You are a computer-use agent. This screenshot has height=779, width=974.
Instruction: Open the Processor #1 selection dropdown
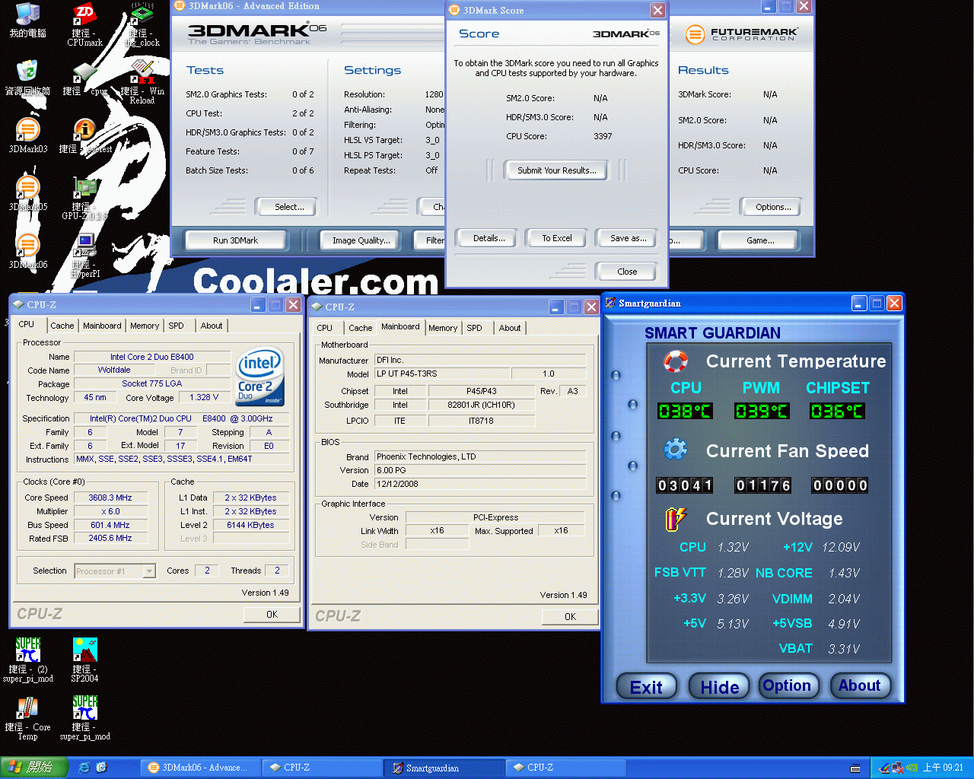click(x=115, y=571)
